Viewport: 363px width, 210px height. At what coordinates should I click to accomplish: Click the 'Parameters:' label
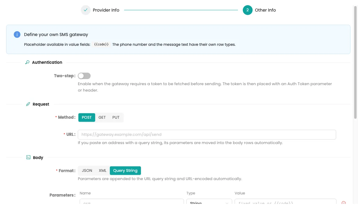click(63, 195)
